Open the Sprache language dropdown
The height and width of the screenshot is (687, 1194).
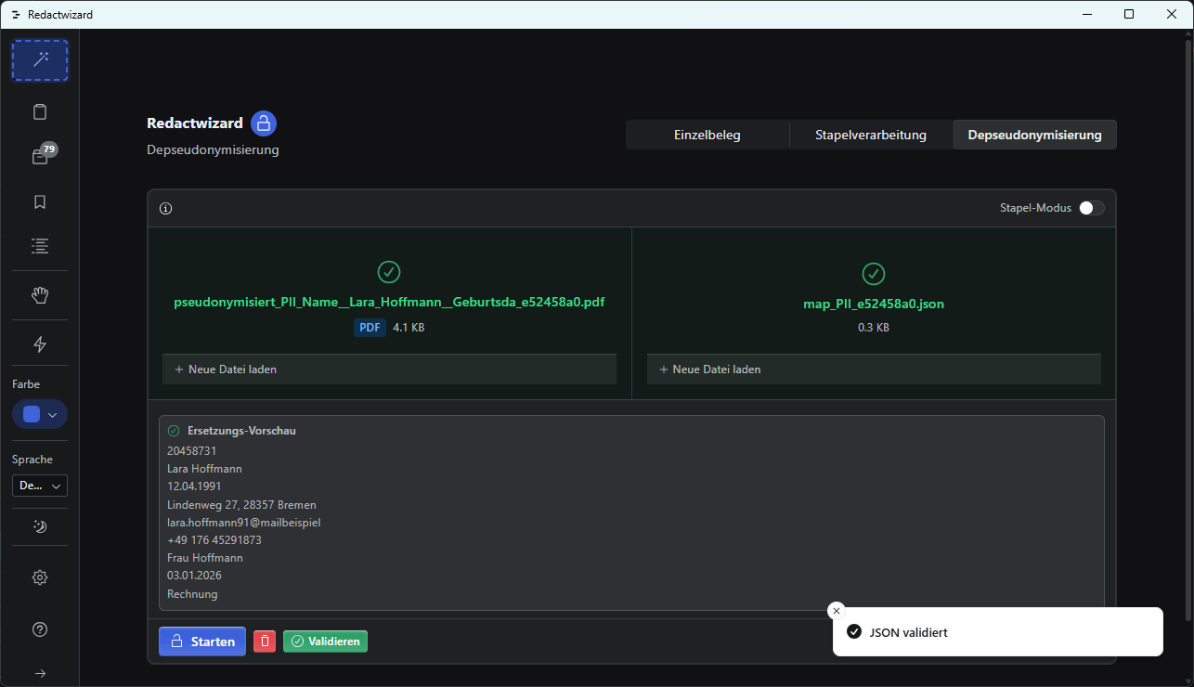(40, 486)
